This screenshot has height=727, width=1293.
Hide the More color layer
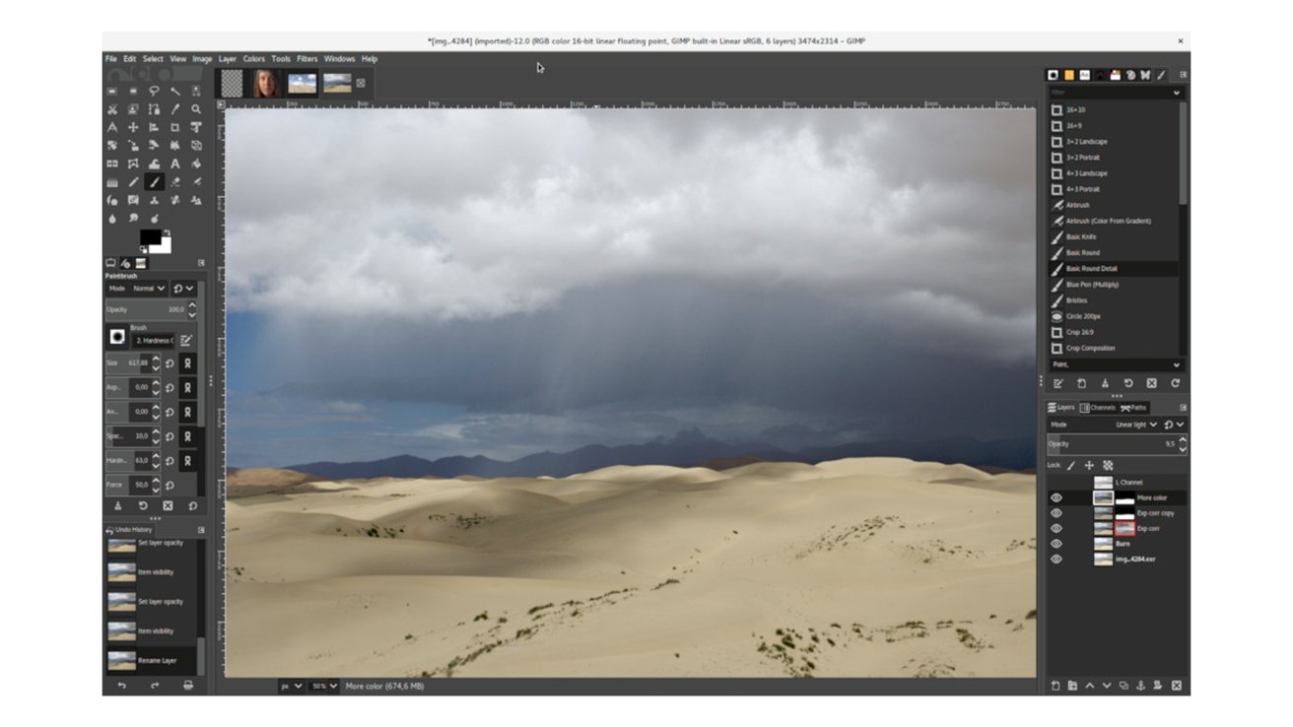(1056, 498)
